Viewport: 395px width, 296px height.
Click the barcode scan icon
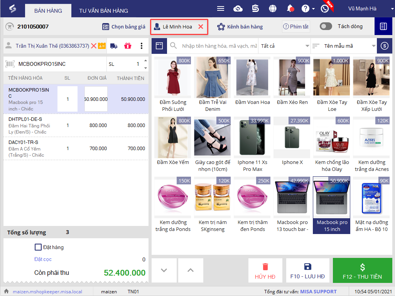[x=10, y=64]
